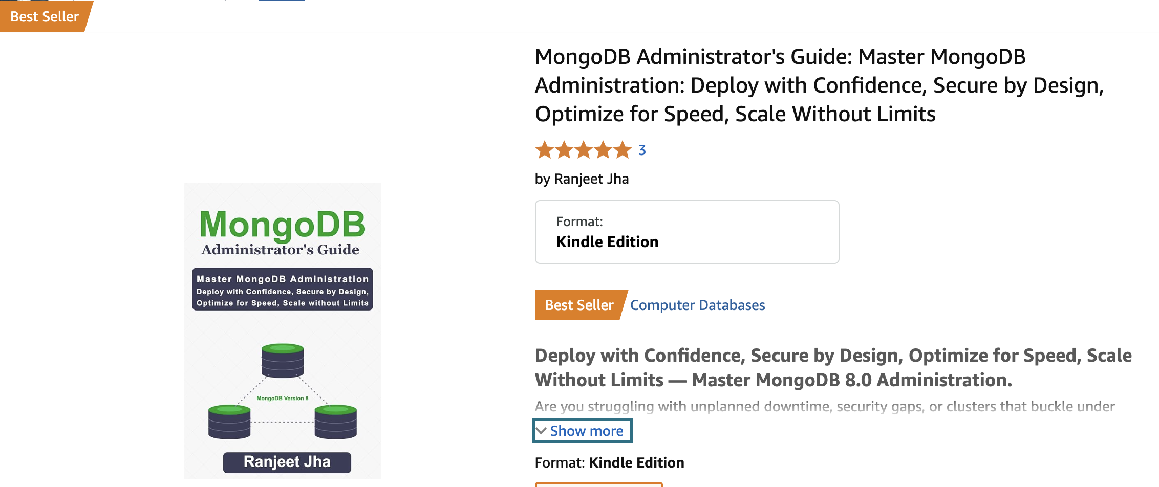Click the bottom-left database cylinder on the cover
Screen dimensions: 1159x487
[229, 422]
